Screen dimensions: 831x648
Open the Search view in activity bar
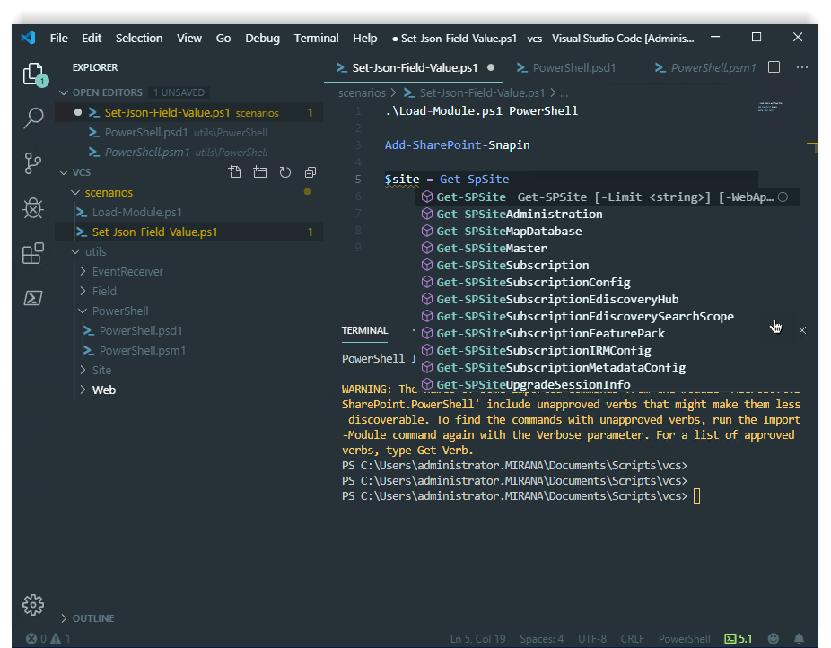click(x=33, y=118)
